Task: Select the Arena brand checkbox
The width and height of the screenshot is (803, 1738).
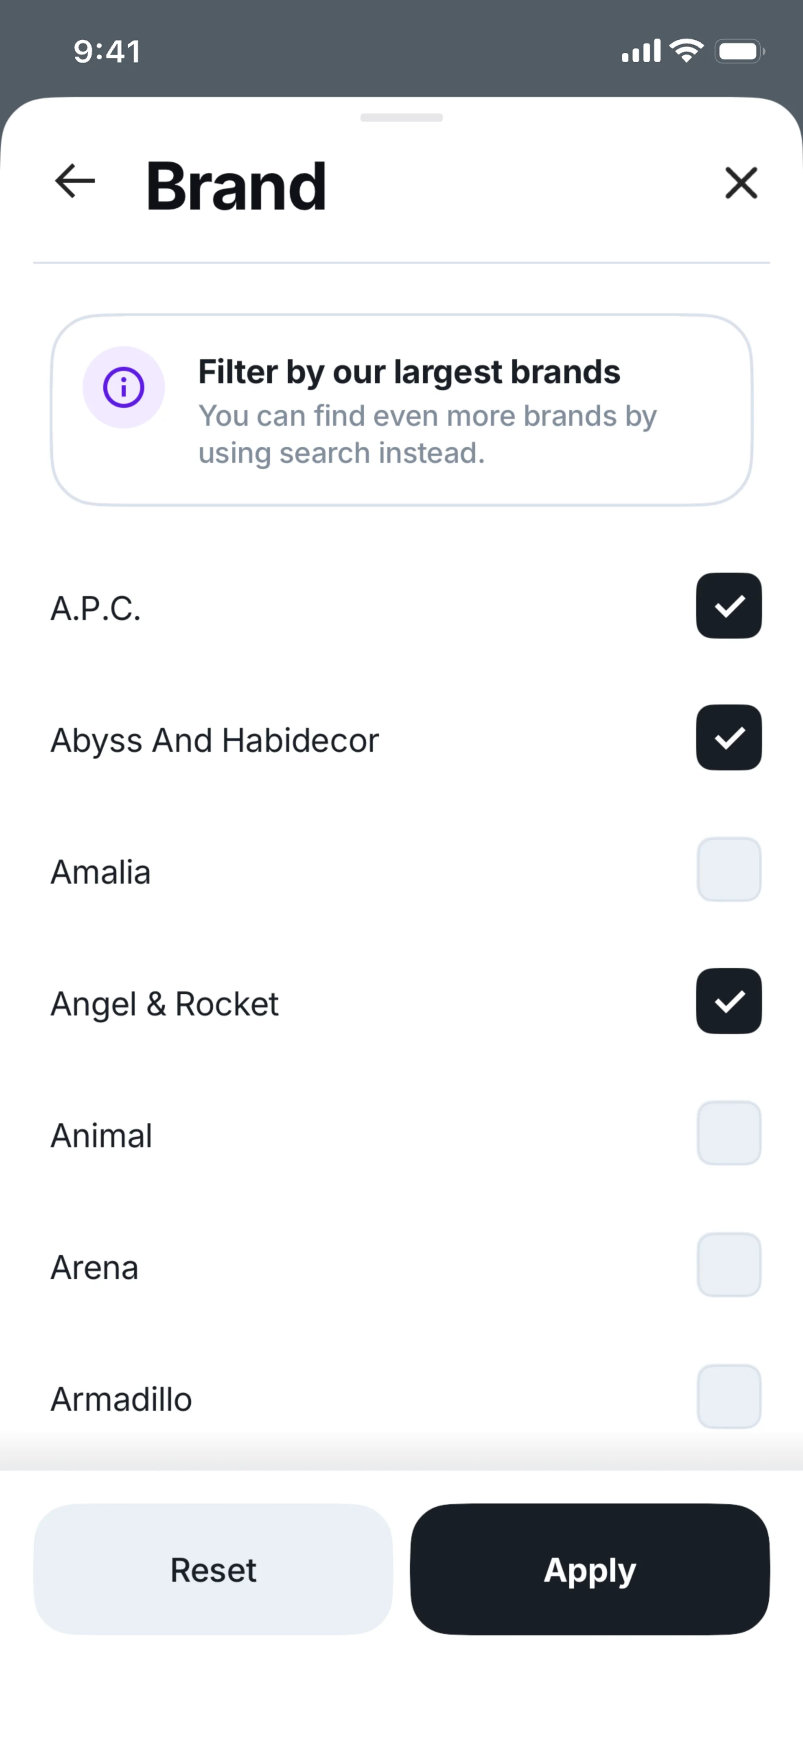Action: [x=729, y=1265]
